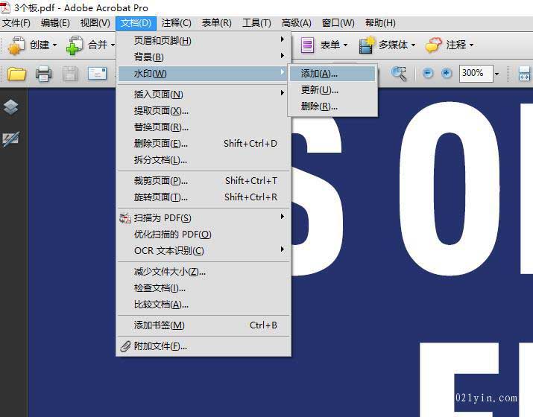This screenshot has height=417, width=533.
Task: Open the Forms (表单) menu
Action: [216, 23]
